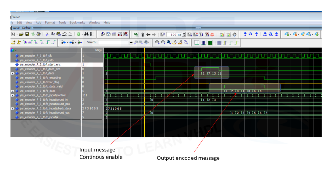Click the Run simulation icon
The width and height of the screenshot is (331, 173).
189,34
